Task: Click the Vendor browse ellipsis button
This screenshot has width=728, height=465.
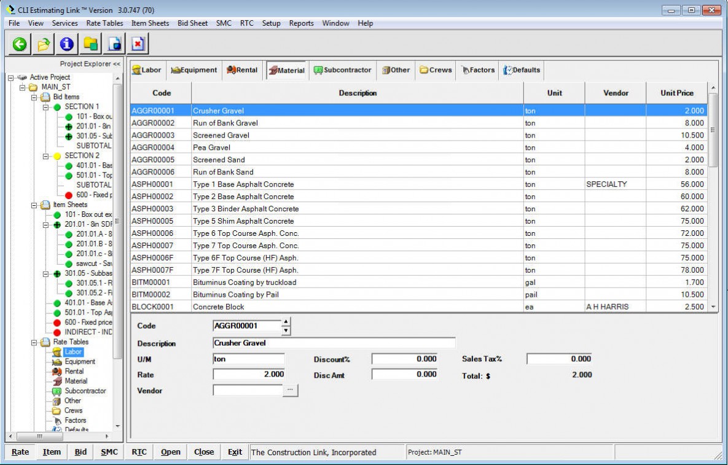Action: (290, 391)
